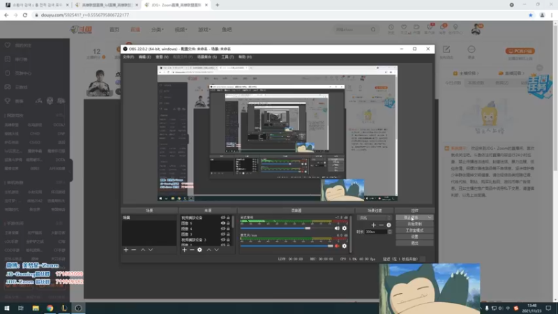Move scene up with the arrow icon

click(x=143, y=250)
